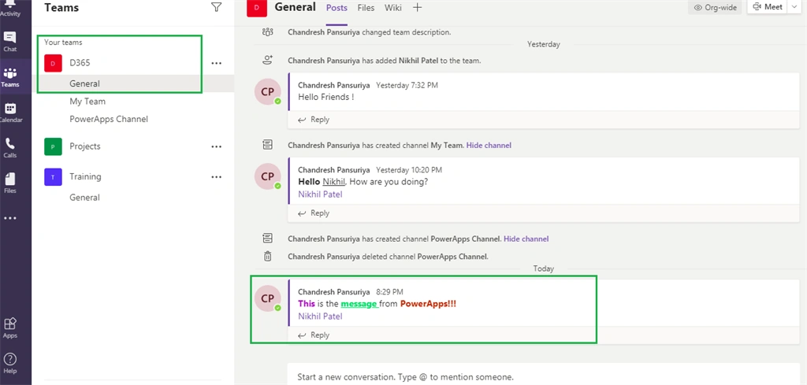Click the Org-wide button
The width and height of the screenshot is (807, 385).
[716, 7]
